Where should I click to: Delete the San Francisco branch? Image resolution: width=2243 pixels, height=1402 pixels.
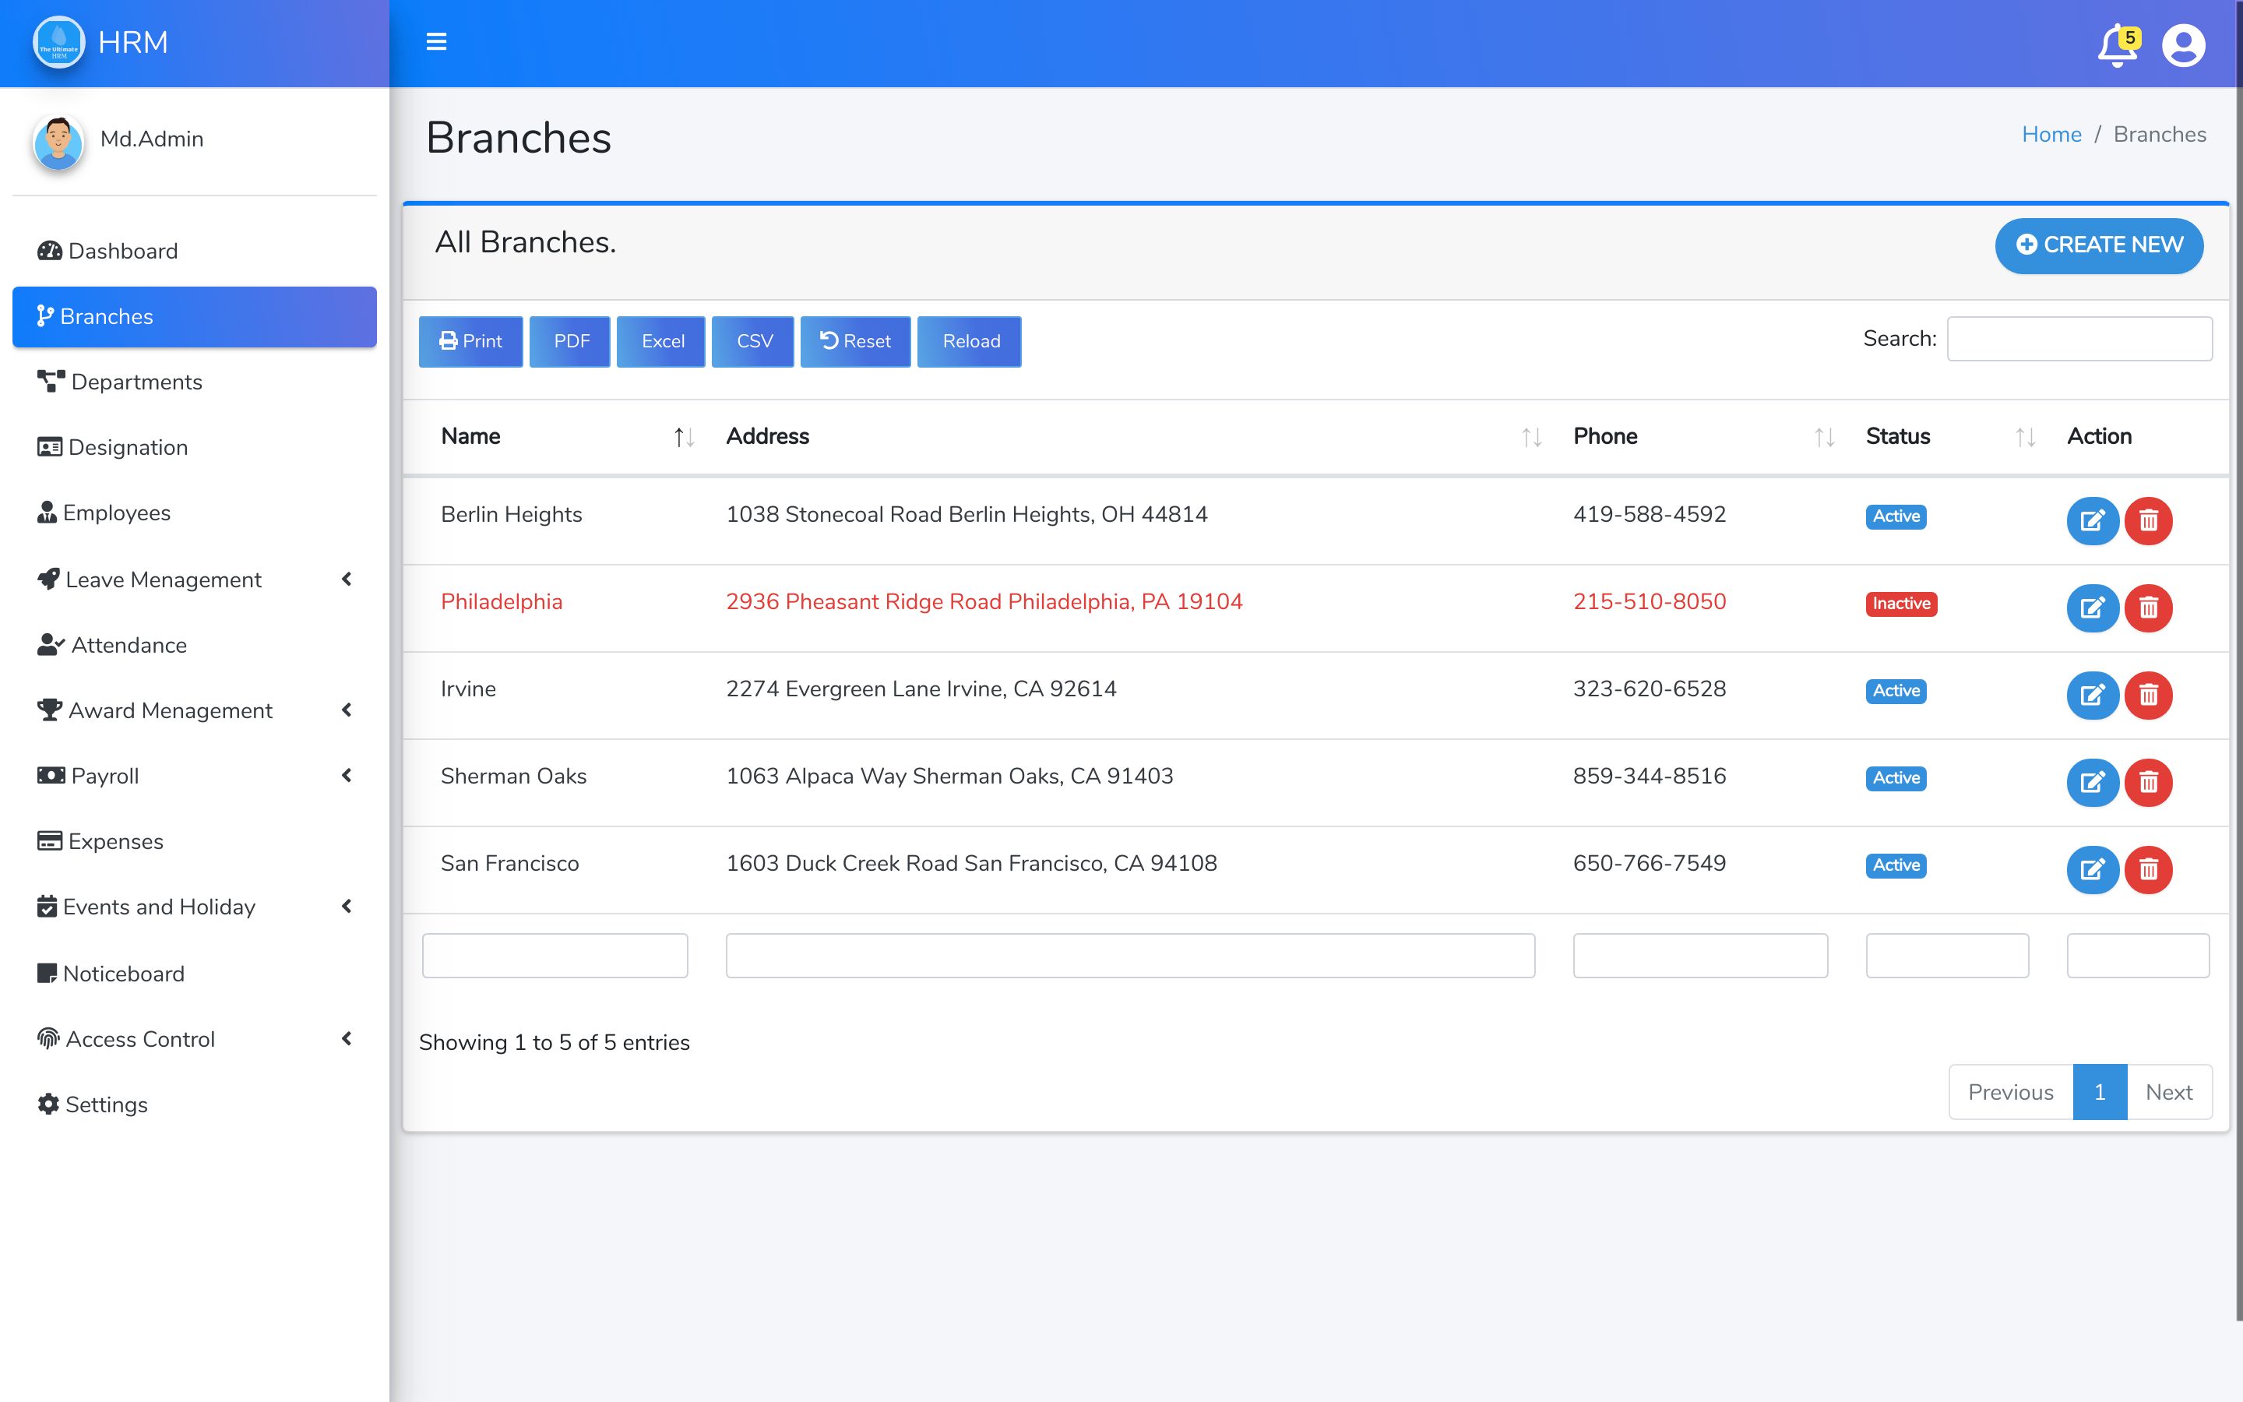[x=2149, y=870]
